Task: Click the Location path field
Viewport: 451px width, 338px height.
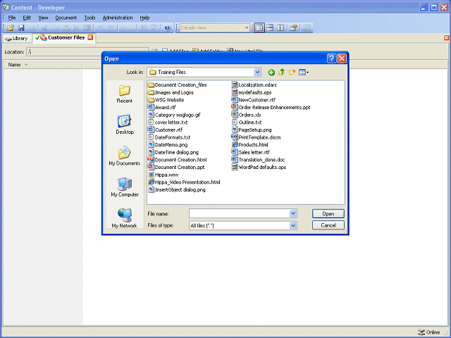Action: coord(87,51)
